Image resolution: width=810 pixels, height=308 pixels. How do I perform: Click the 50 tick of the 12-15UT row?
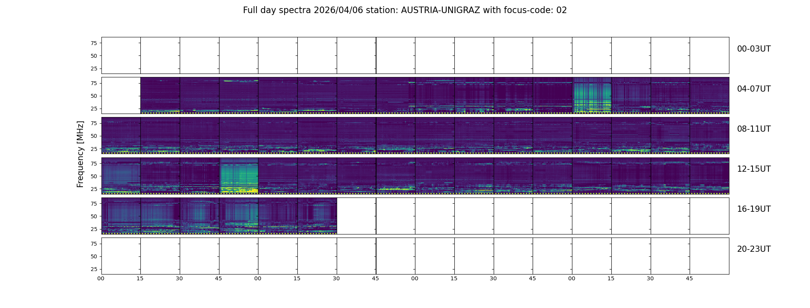(94, 176)
